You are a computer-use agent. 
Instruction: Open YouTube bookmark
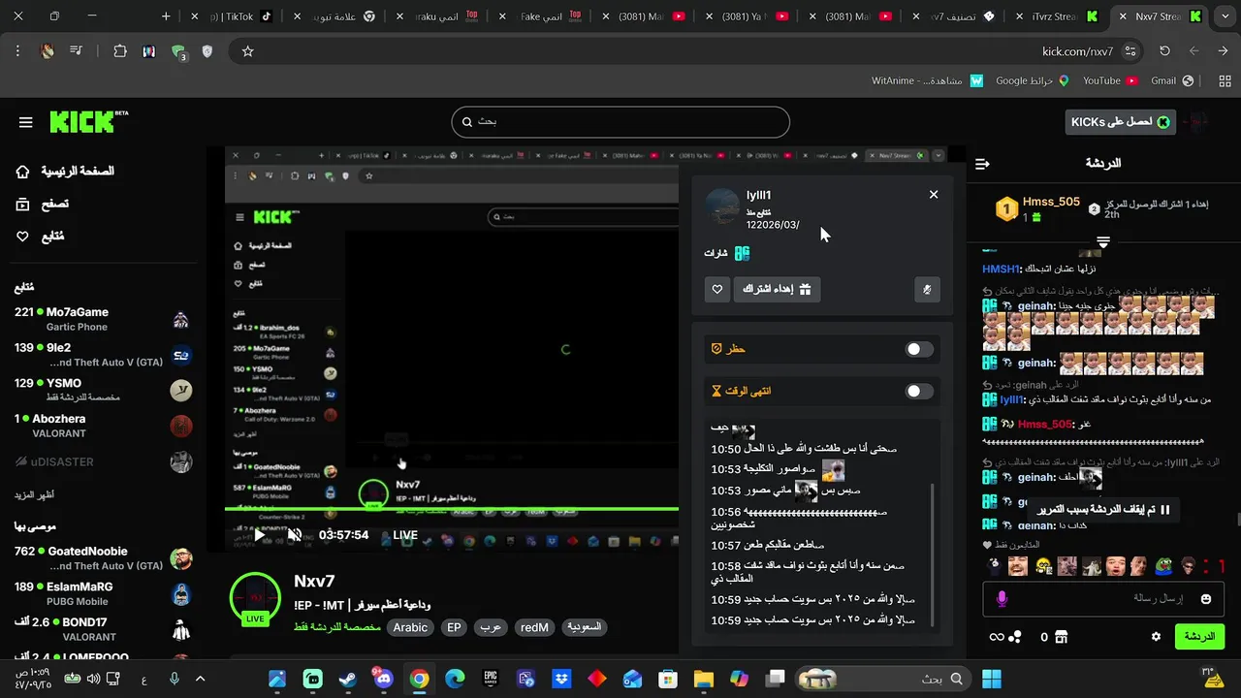(x=1110, y=80)
